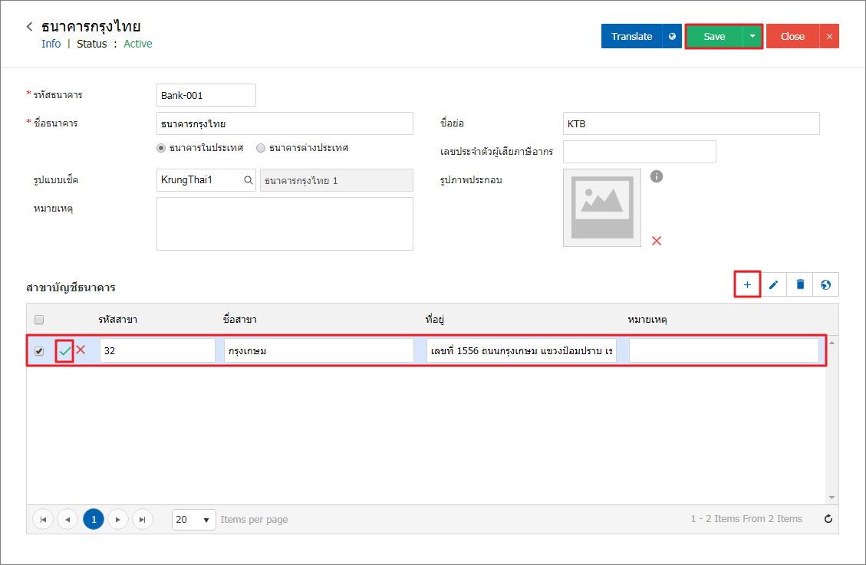
Task: Expand the Save dropdown arrow
Action: pos(752,37)
